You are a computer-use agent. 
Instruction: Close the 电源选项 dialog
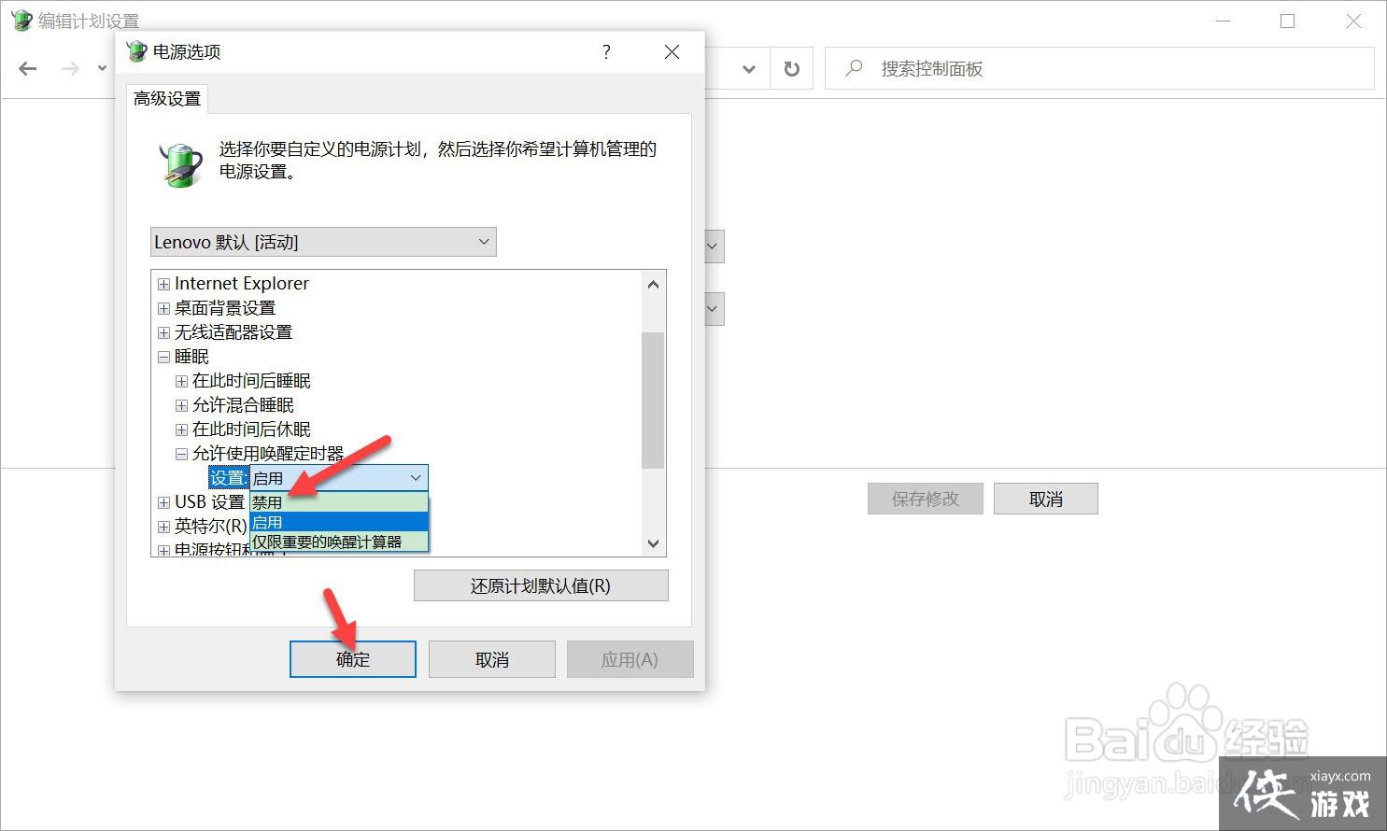(672, 51)
